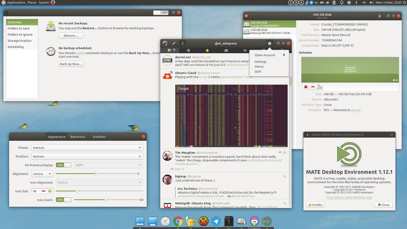
Task: Open the mate-desktop.org link
Action: 349,197
